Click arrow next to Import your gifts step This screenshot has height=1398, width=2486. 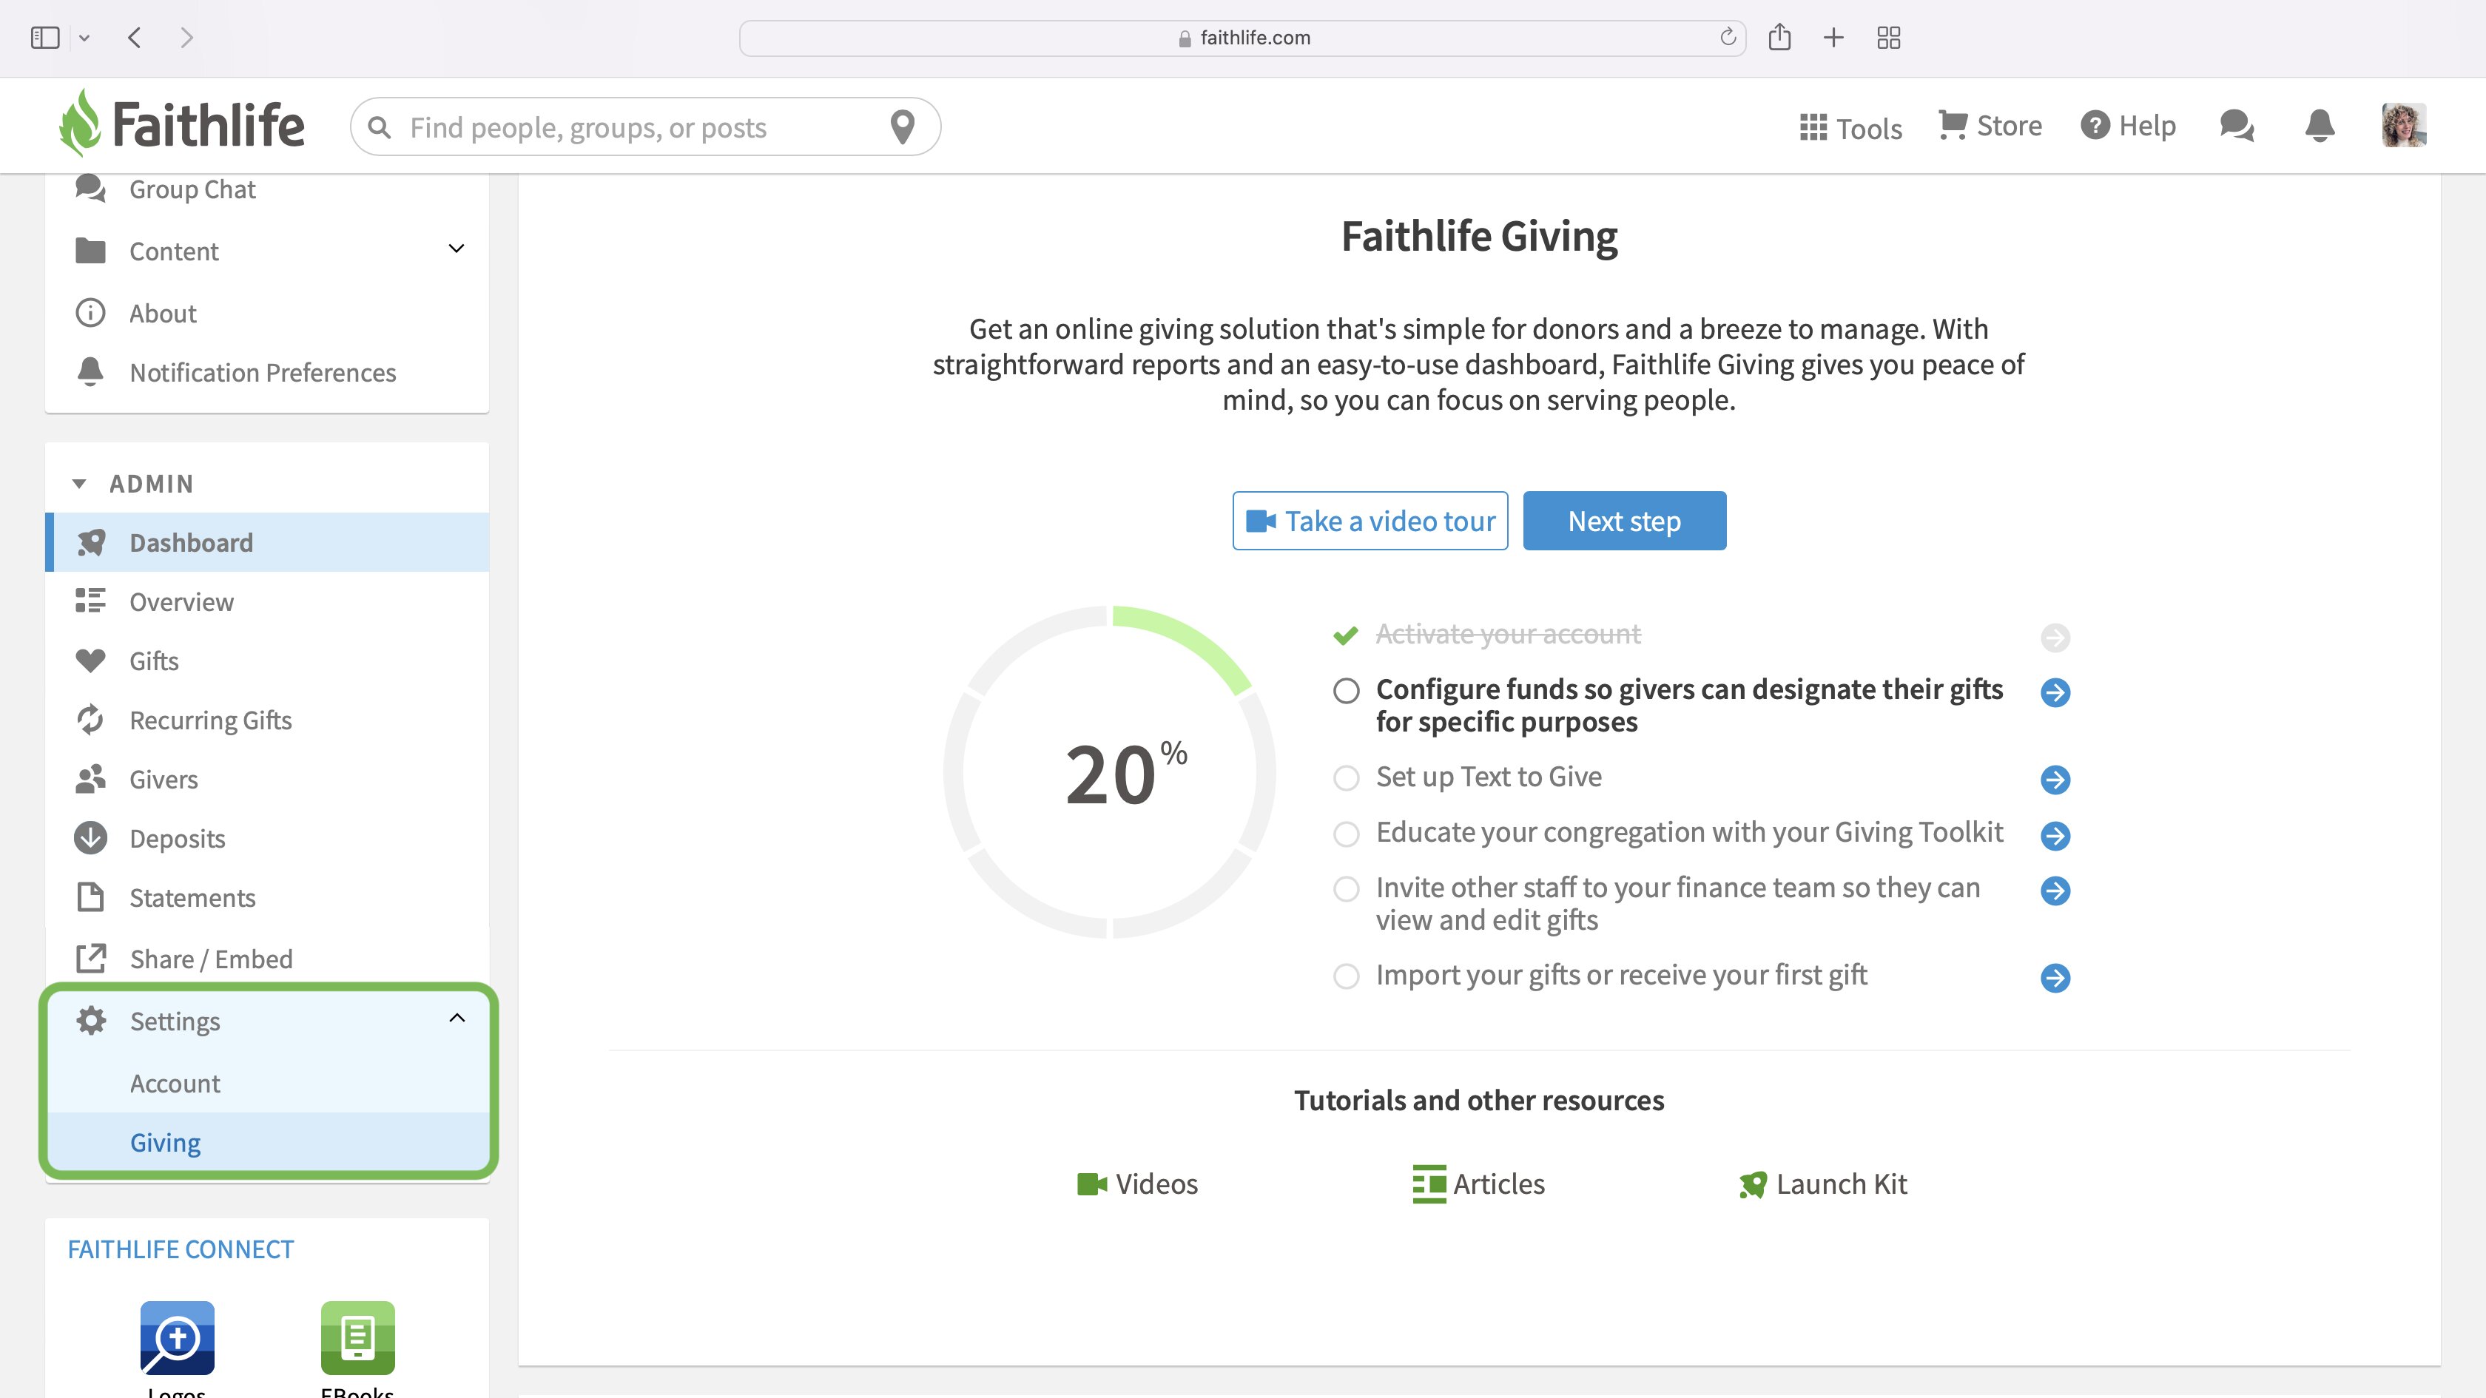tap(2055, 979)
